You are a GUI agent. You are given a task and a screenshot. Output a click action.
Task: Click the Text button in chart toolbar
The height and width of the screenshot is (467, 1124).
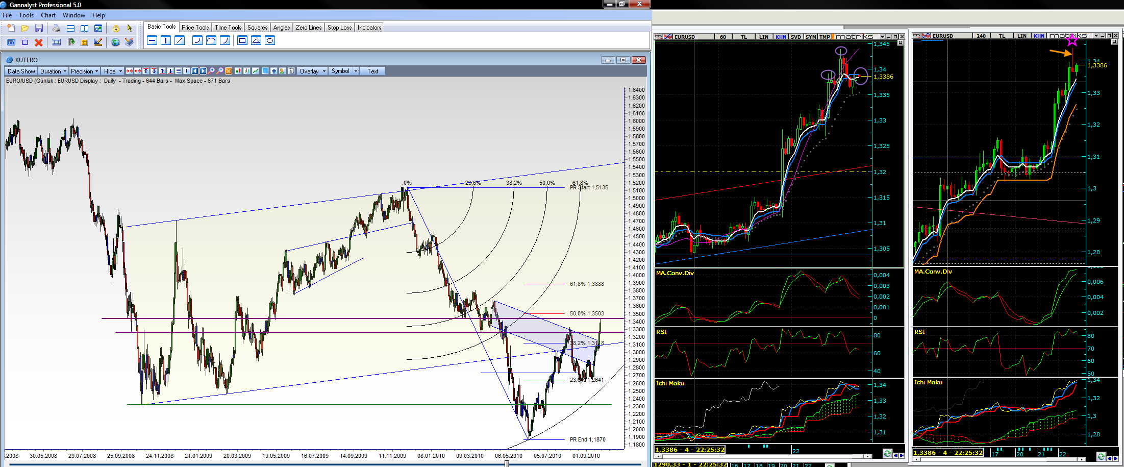(x=373, y=71)
